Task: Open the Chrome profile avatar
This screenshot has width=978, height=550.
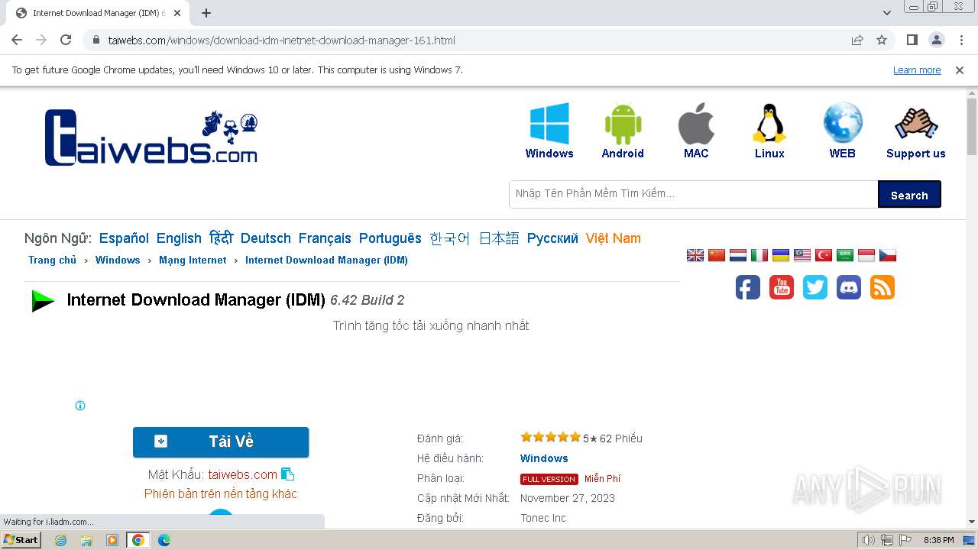Action: [x=936, y=40]
